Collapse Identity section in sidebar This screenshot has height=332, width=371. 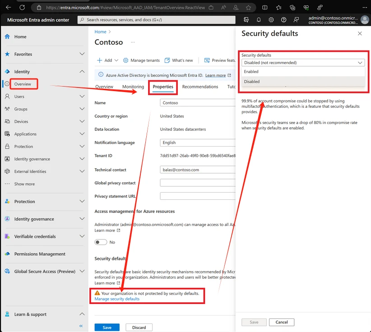(x=82, y=71)
